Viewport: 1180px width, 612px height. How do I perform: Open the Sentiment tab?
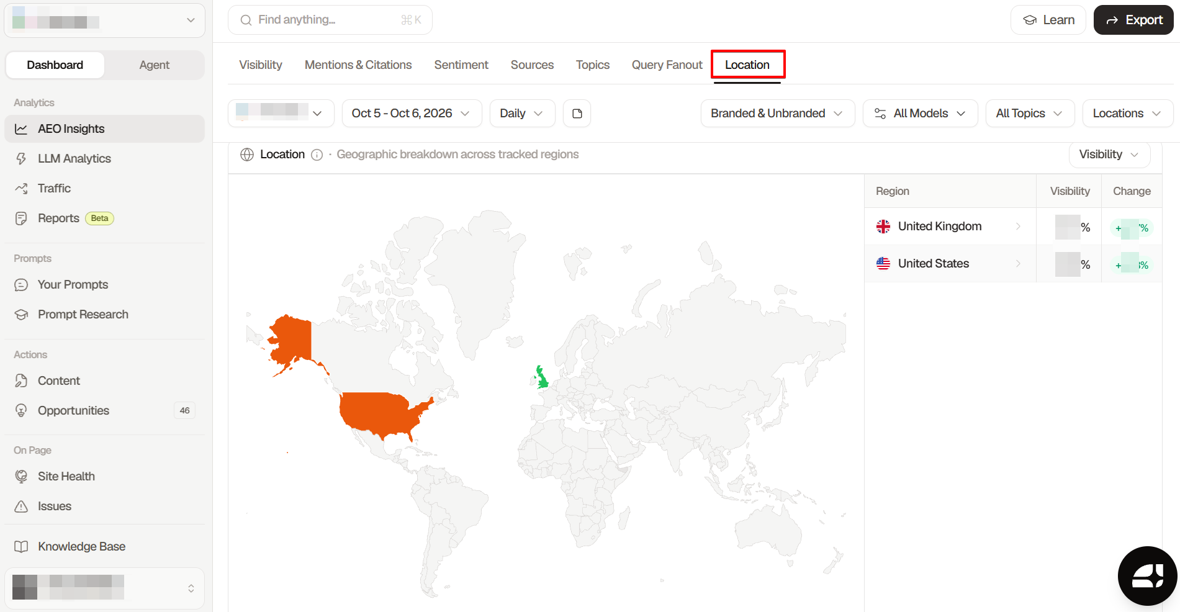coord(461,65)
